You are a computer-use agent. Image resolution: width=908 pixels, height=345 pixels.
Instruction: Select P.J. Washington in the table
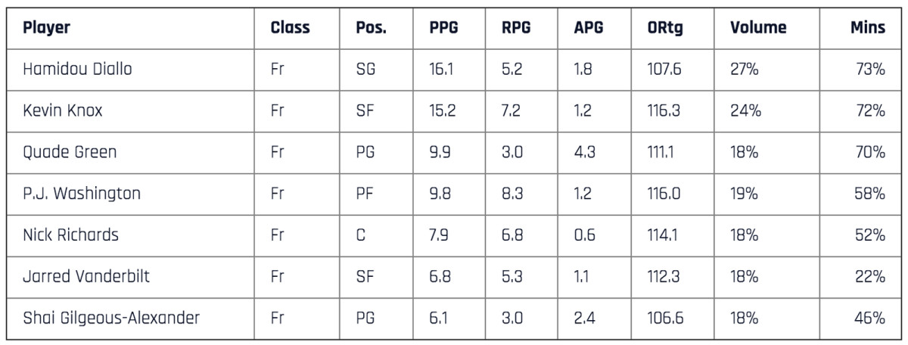(x=82, y=194)
